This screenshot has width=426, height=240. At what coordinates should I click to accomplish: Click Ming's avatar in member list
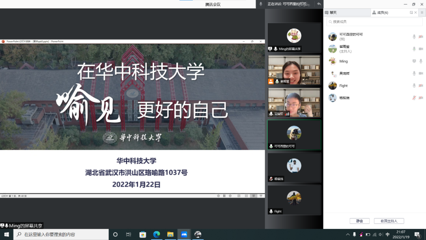(333, 61)
